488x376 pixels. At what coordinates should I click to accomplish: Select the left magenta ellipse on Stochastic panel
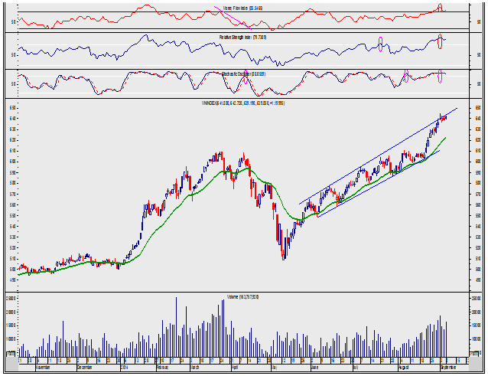tap(406, 77)
